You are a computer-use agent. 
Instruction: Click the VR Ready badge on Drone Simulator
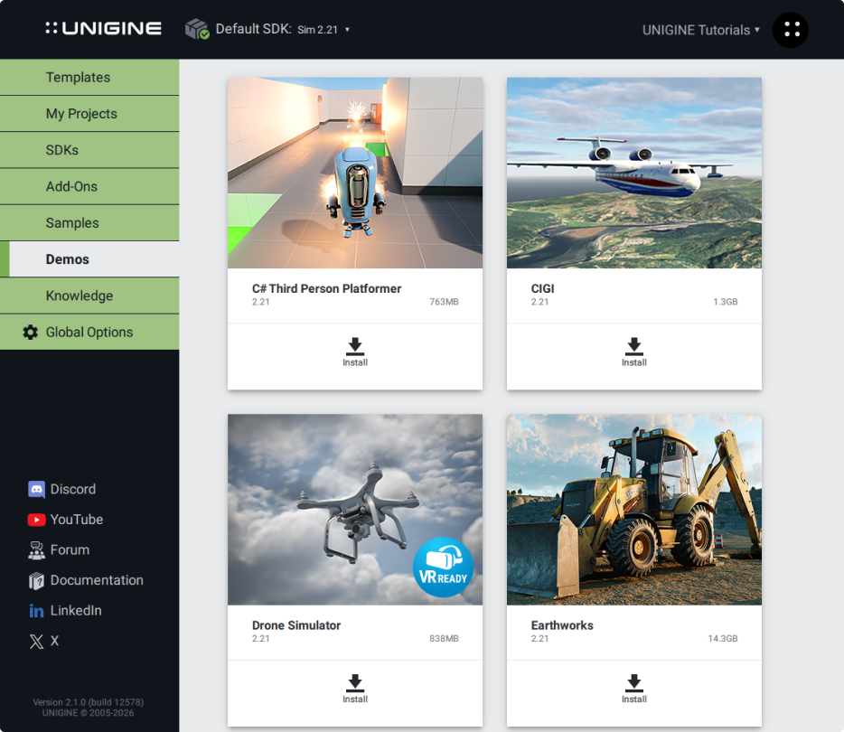443,568
